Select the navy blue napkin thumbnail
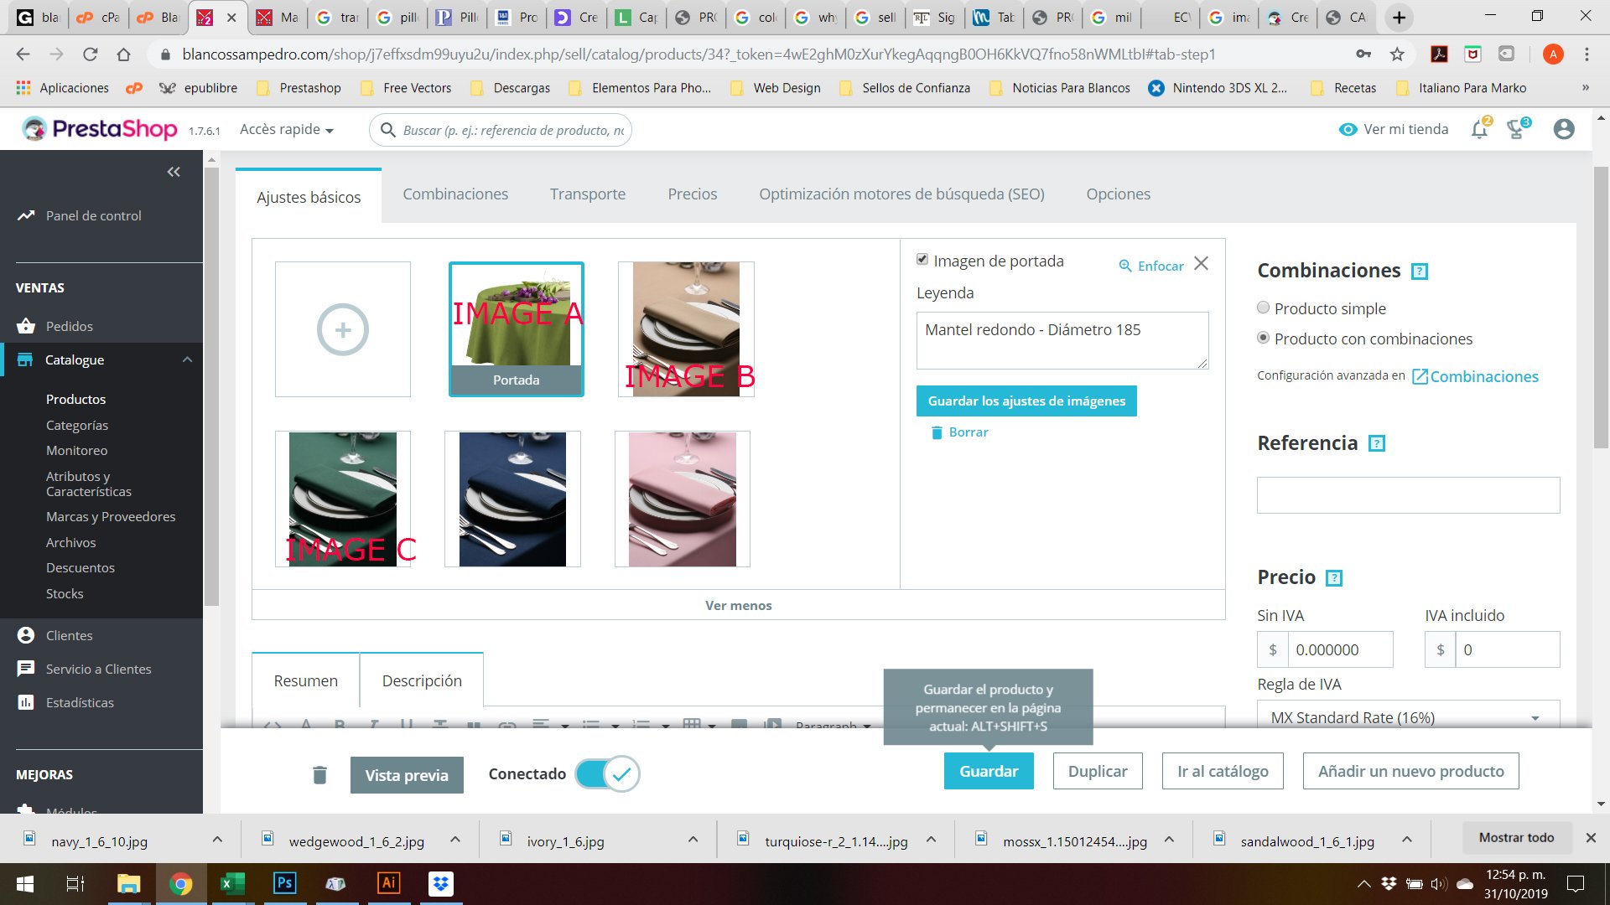Screen dimensions: 1610x905 (512, 499)
